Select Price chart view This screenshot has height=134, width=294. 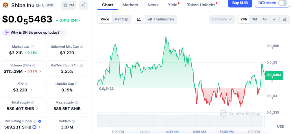(x=105, y=19)
